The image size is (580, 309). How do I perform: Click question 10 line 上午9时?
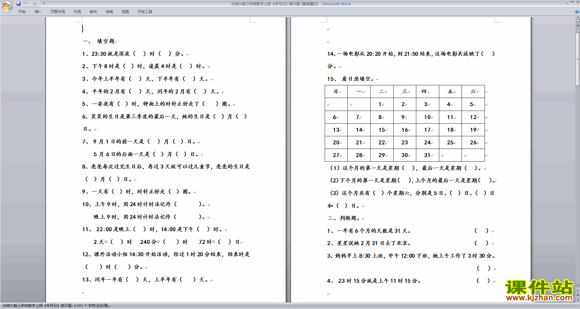pos(144,204)
